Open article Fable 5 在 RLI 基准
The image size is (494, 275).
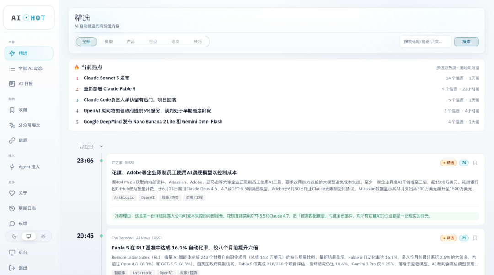pos(185,248)
